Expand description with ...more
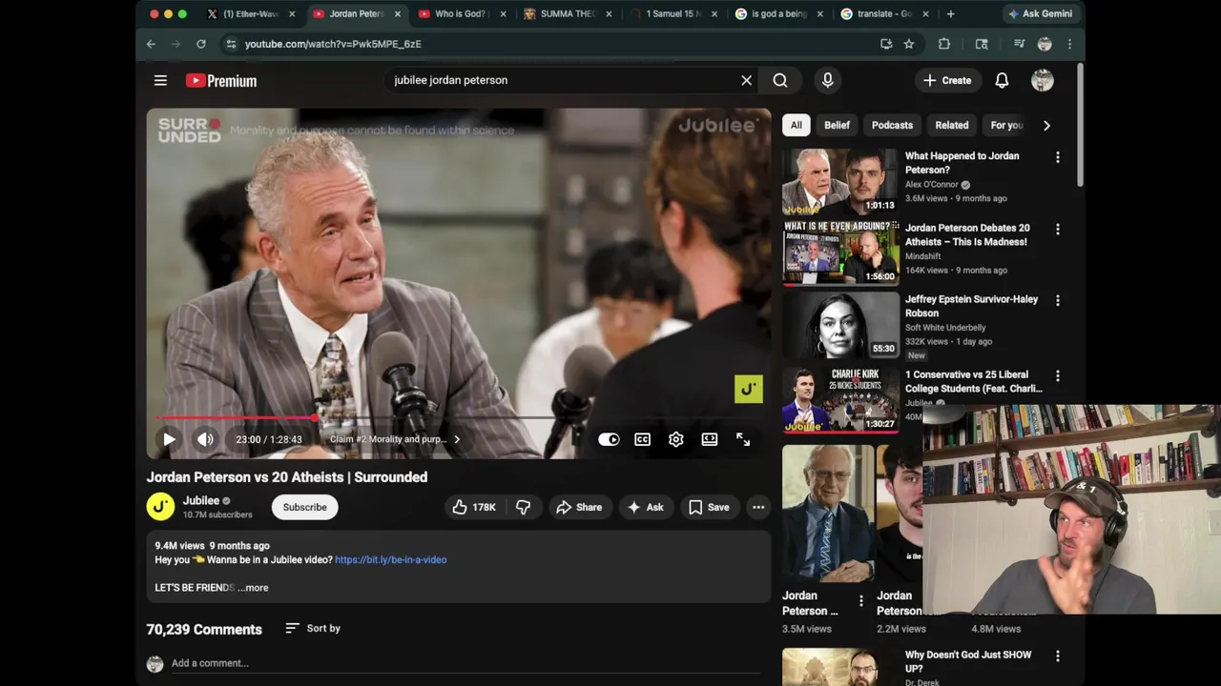 253,588
